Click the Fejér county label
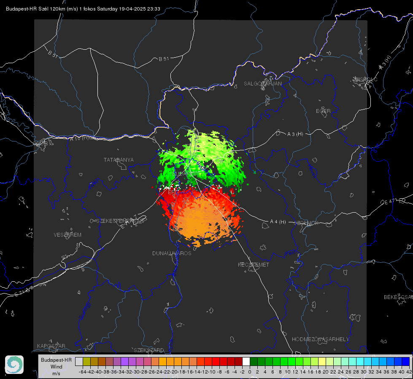The height and width of the screenshot is (379, 413). [94, 184]
